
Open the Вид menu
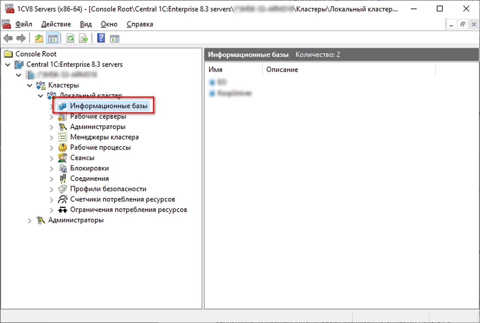(86, 24)
